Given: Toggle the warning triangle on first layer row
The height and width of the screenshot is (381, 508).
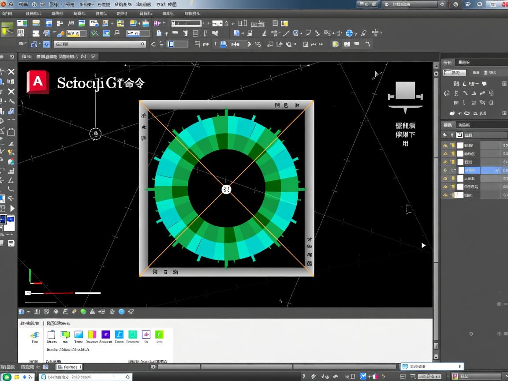Looking at the screenshot, I should pyautogui.click(x=445, y=146).
